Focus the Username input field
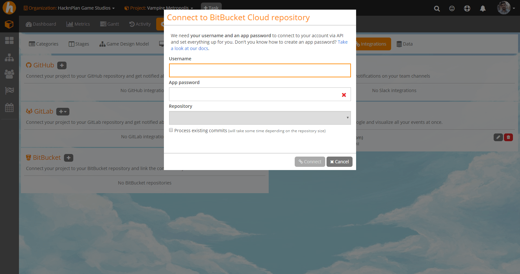This screenshot has width=520, height=274. point(260,70)
